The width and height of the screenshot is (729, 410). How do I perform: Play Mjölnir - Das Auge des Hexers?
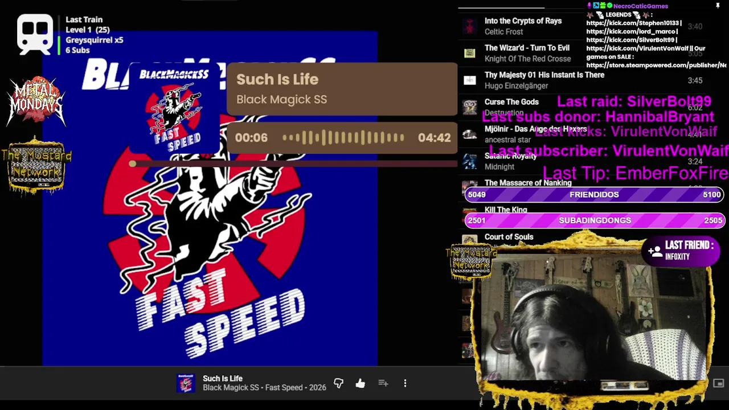[535, 129]
